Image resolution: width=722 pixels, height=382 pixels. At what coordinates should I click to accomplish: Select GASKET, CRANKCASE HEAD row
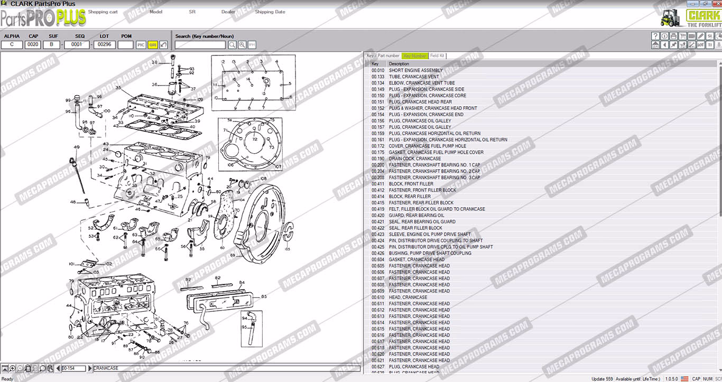click(x=541, y=259)
